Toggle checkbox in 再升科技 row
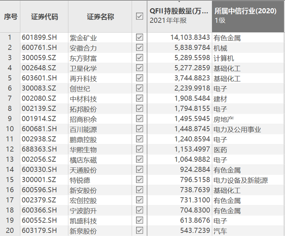285x236 pixels. (x=139, y=78)
